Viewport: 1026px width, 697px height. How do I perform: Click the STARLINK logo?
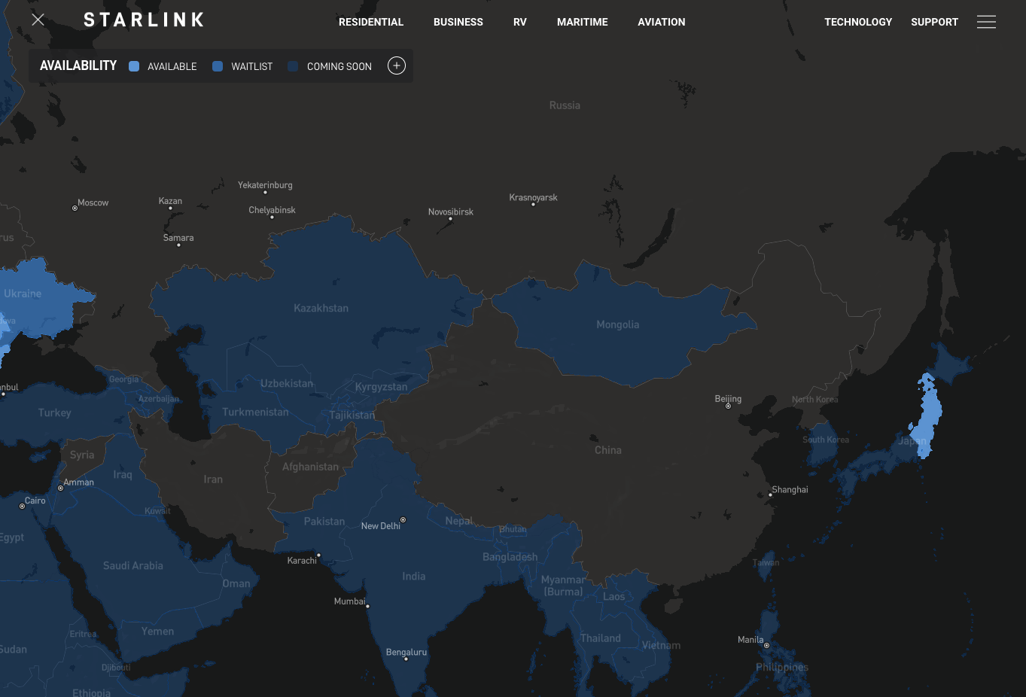(144, 20)
